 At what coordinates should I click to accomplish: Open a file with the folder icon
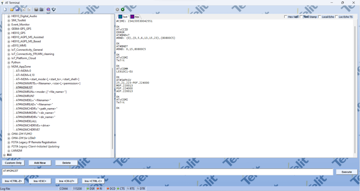pos(12,9)
